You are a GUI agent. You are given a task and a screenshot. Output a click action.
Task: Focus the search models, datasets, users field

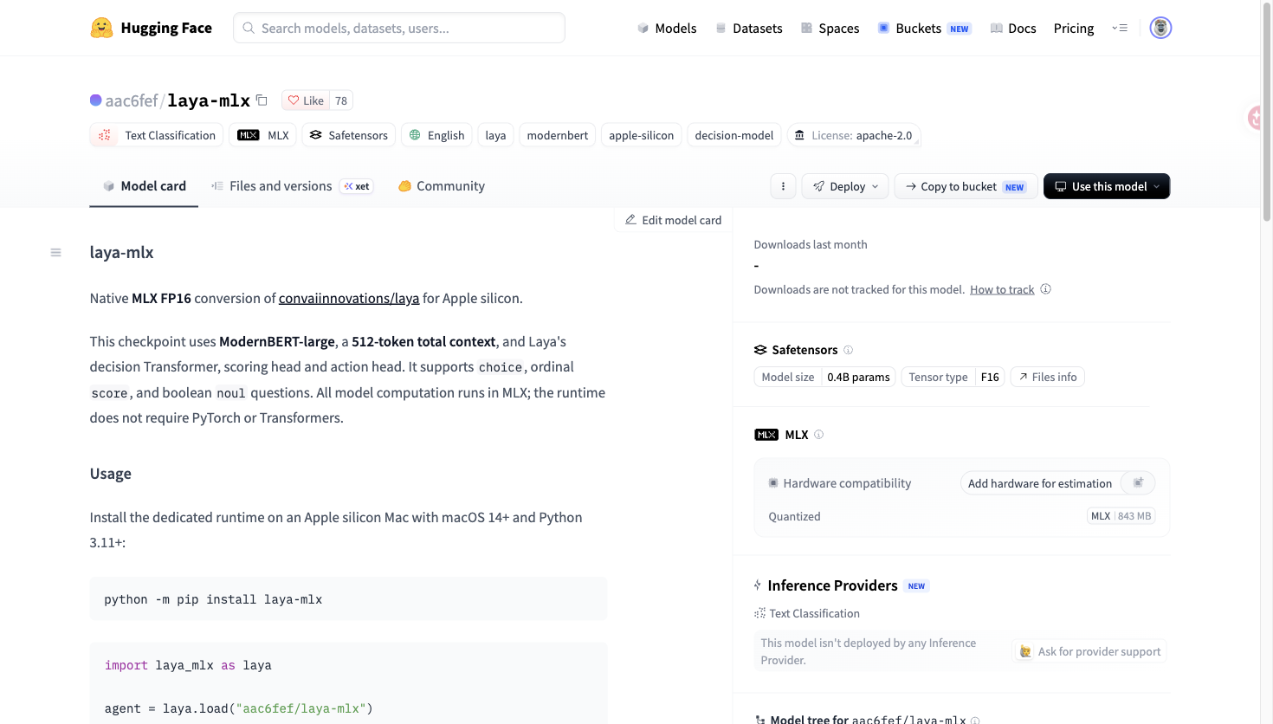tap(399, 28)
